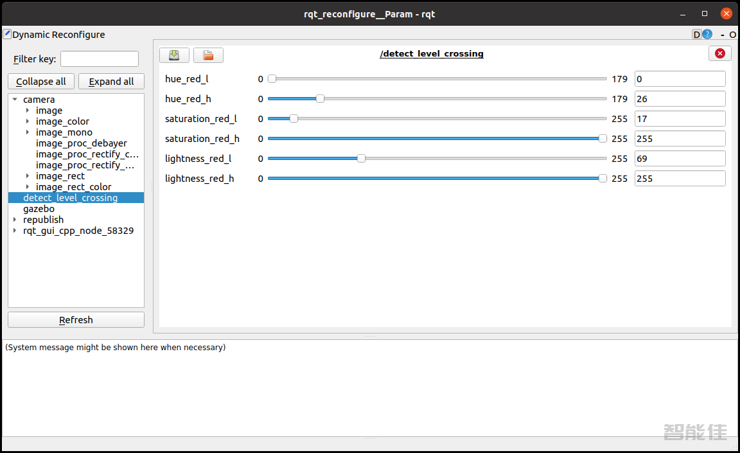Open the blue question mark help icon
This screenshot has height=453, width=740.
pyautogui.click(x=707, y=35)
